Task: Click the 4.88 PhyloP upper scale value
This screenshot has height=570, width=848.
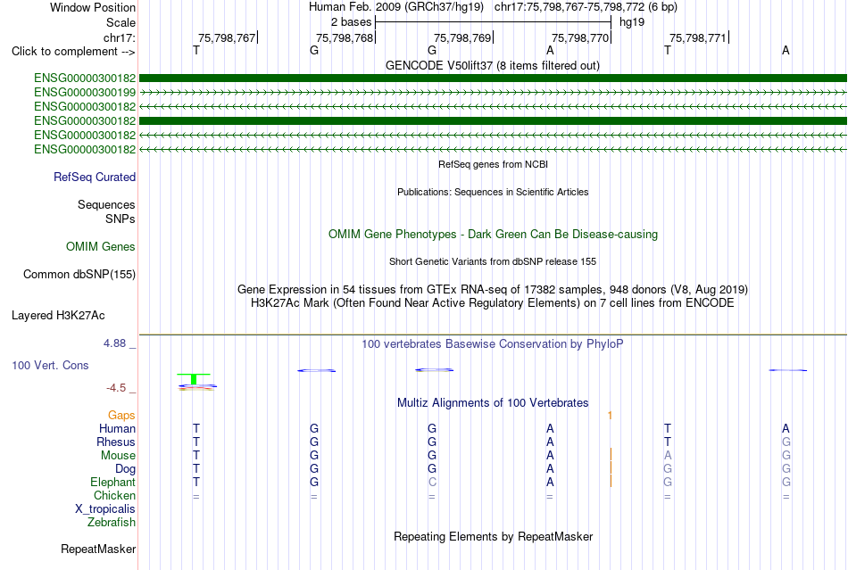Action: [114, 343]
